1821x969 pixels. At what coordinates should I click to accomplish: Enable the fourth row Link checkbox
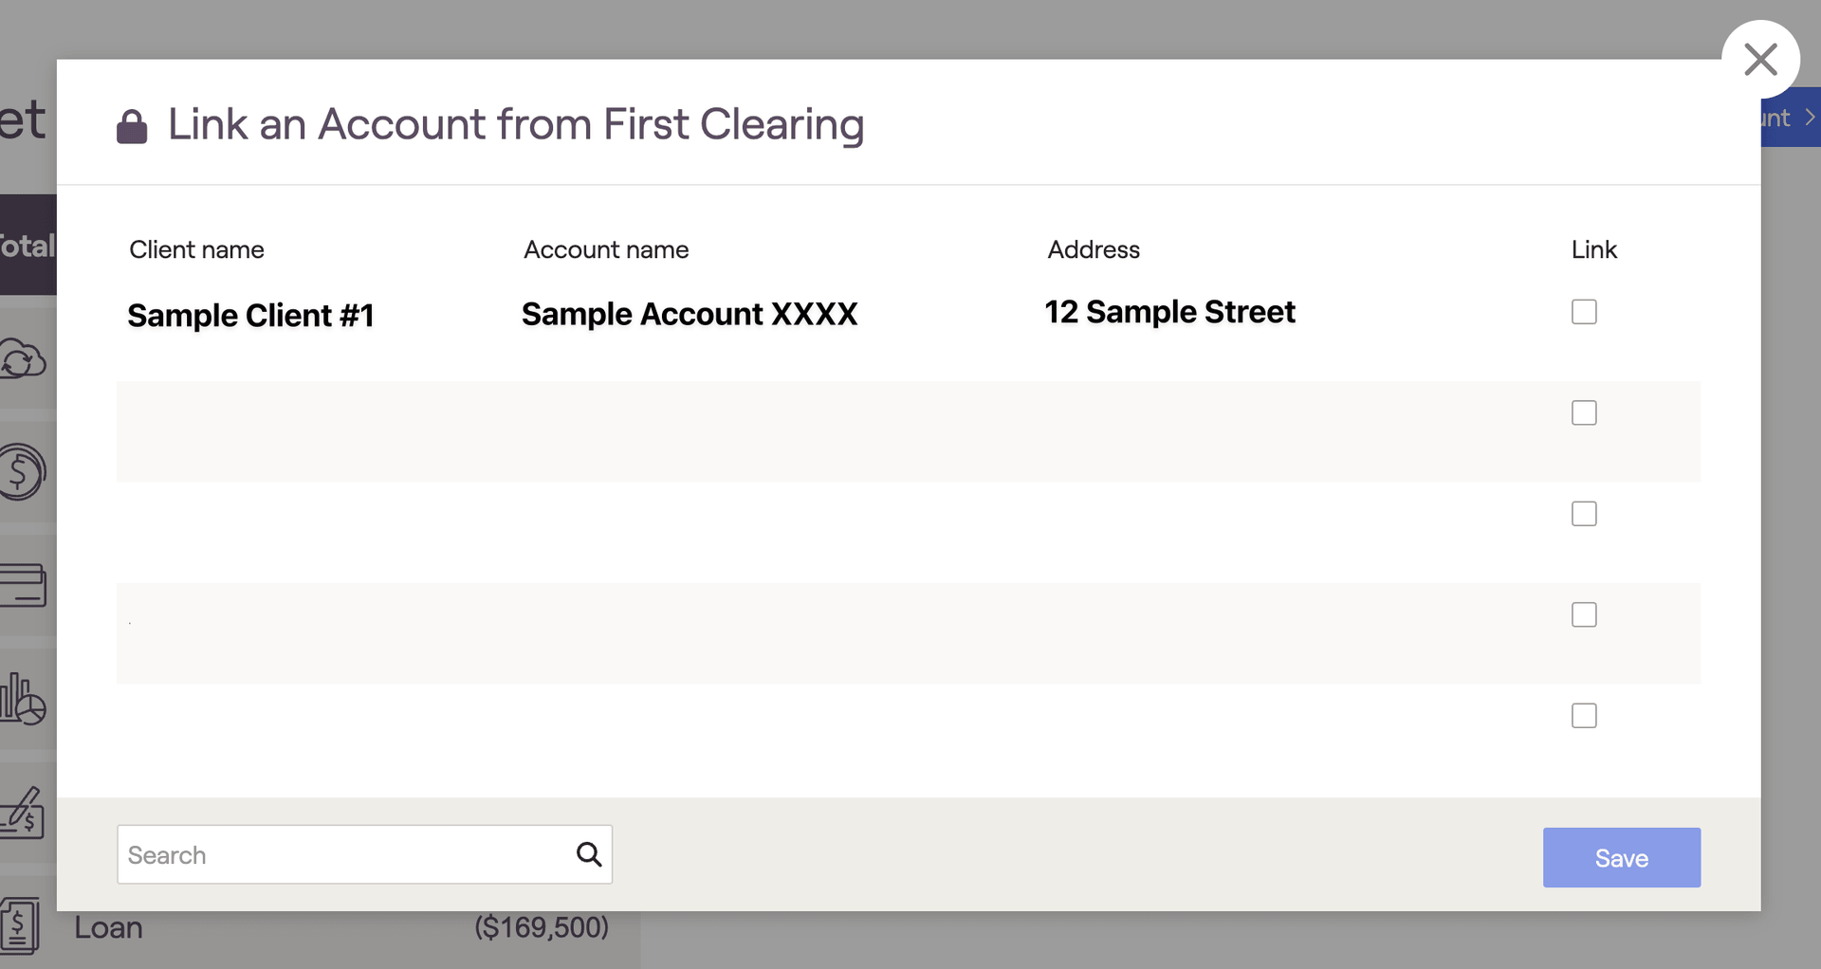(1584, 614)
